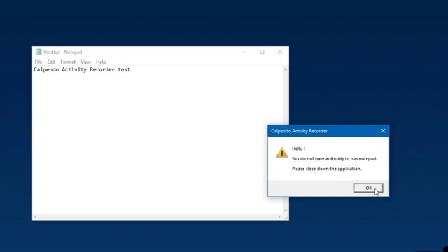Click the vertical scrollbar up arrow in Notepad
Image resolution: width=448 pixels, height=252 pixels.
pos(285,69)
